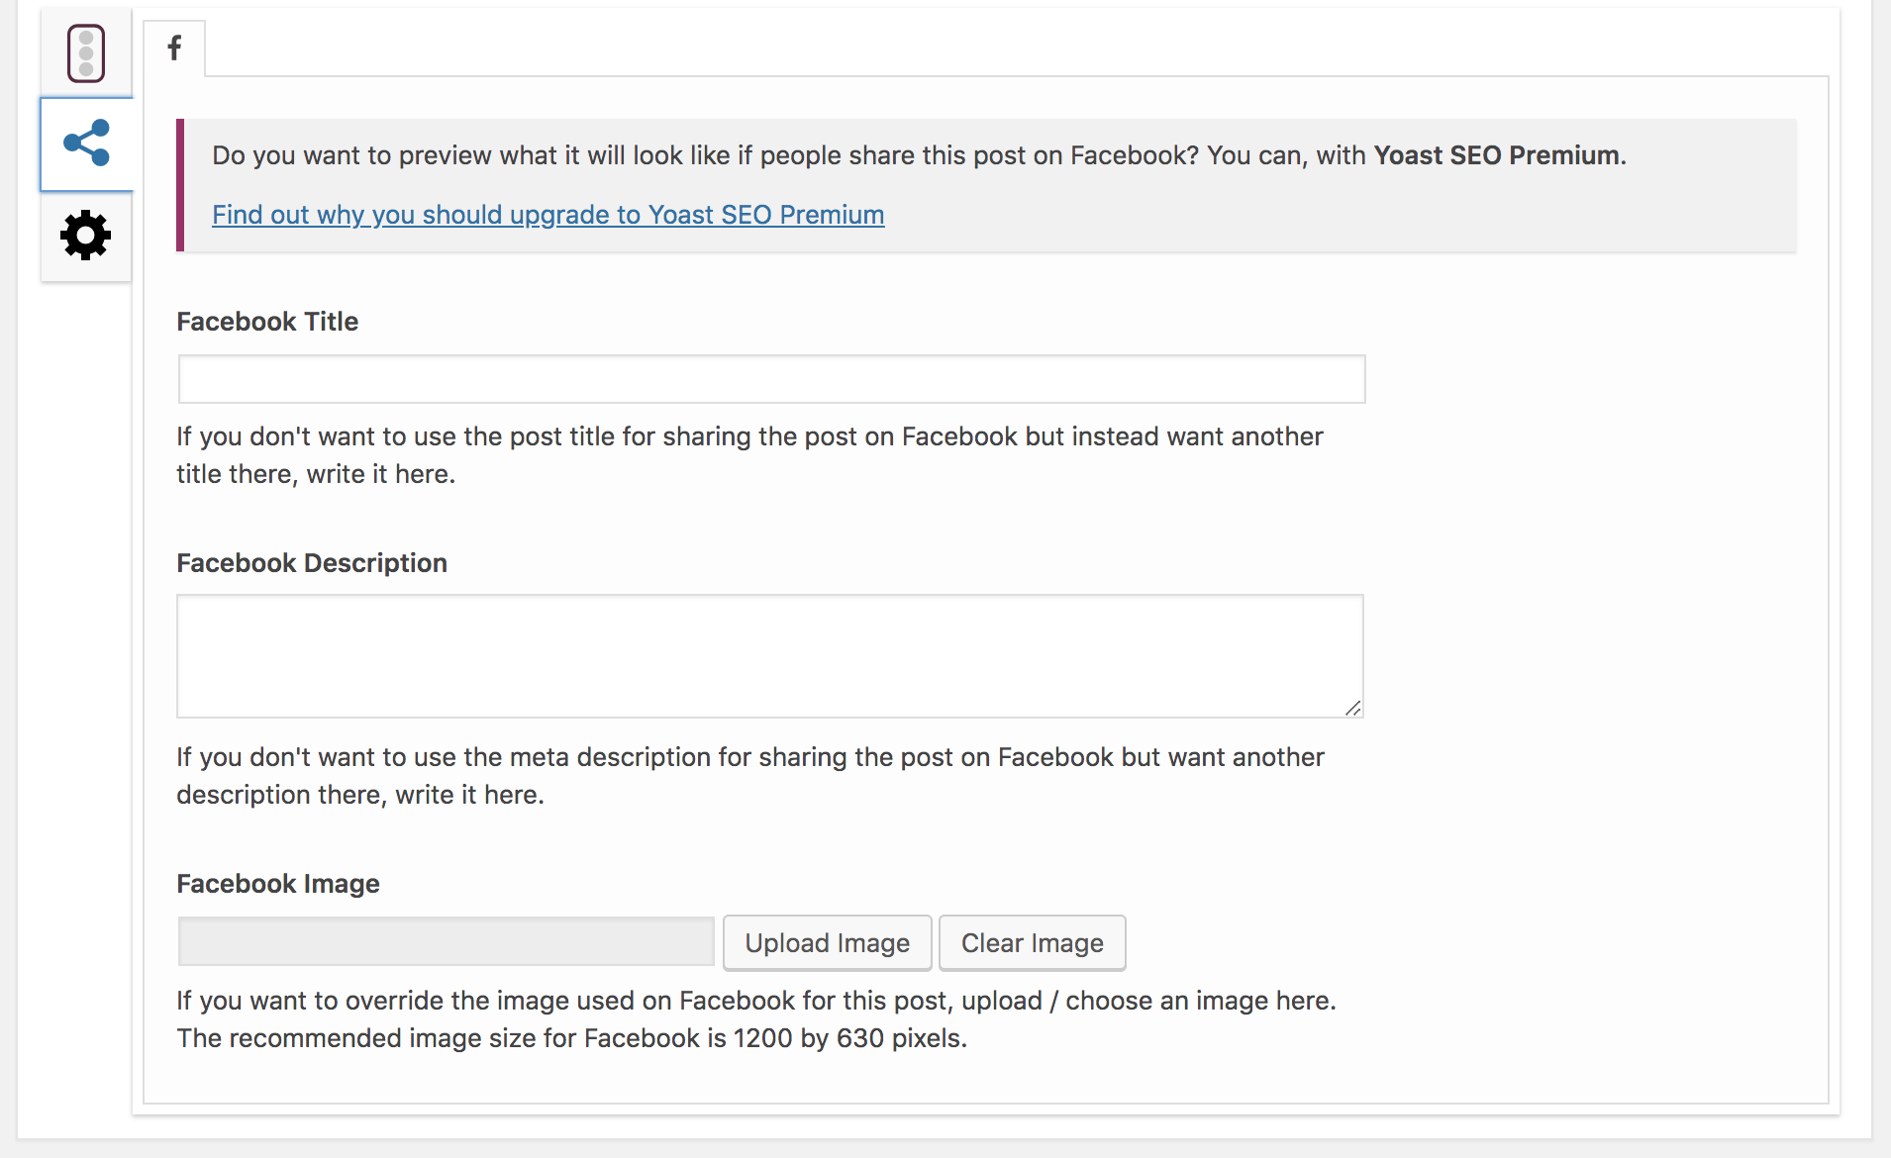This screenshot has height=1158, width=1891.
Task: Click the Facebook title help text paragraph
Action: (749, 455)
